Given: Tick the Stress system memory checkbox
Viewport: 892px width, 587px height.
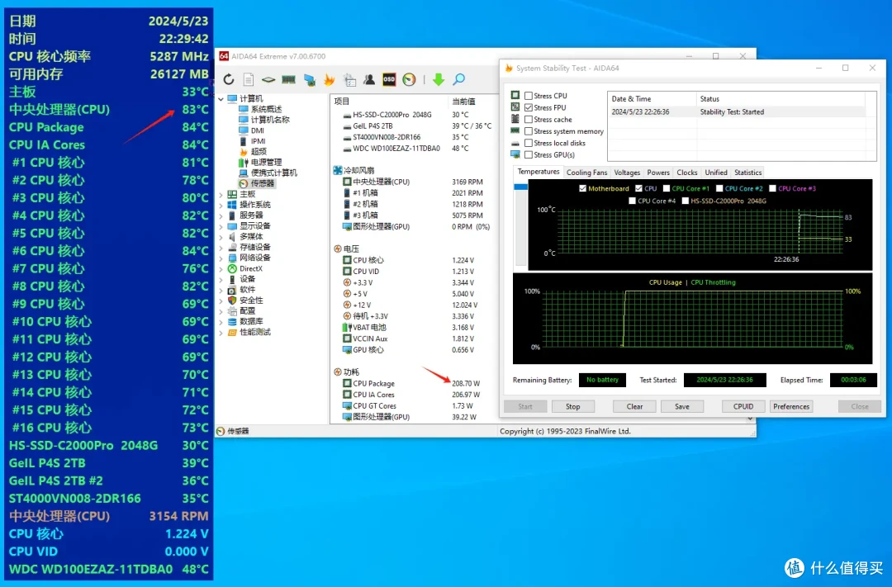Looking at the screenshot, I should tap(529, 131).
